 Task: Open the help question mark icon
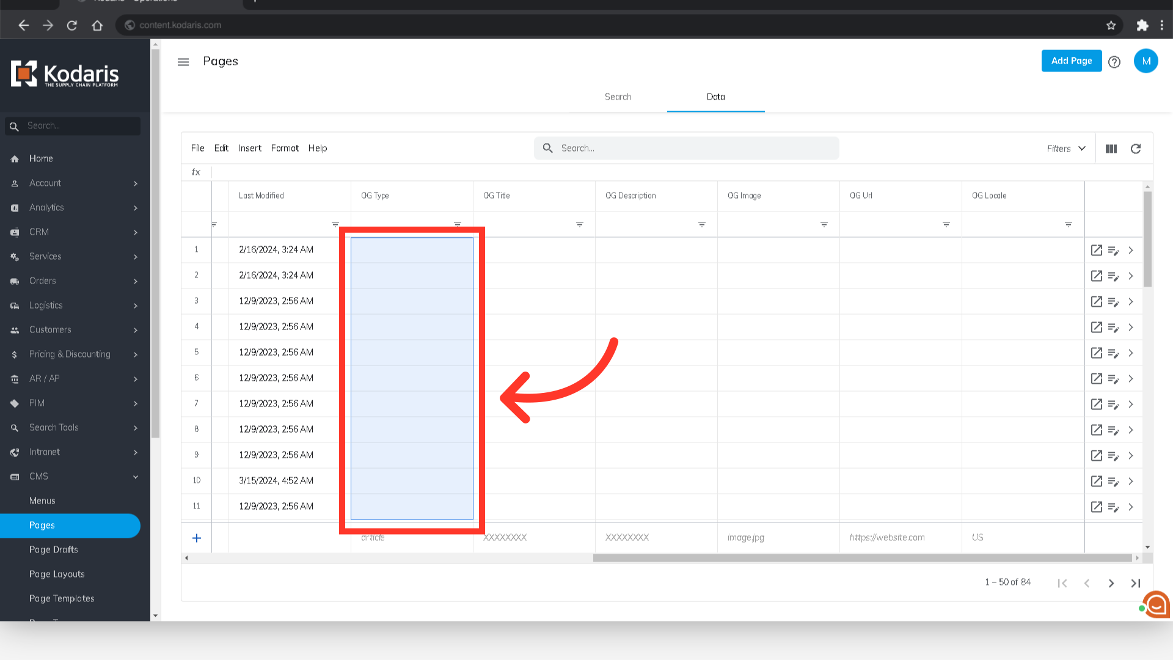(1114, 62)
